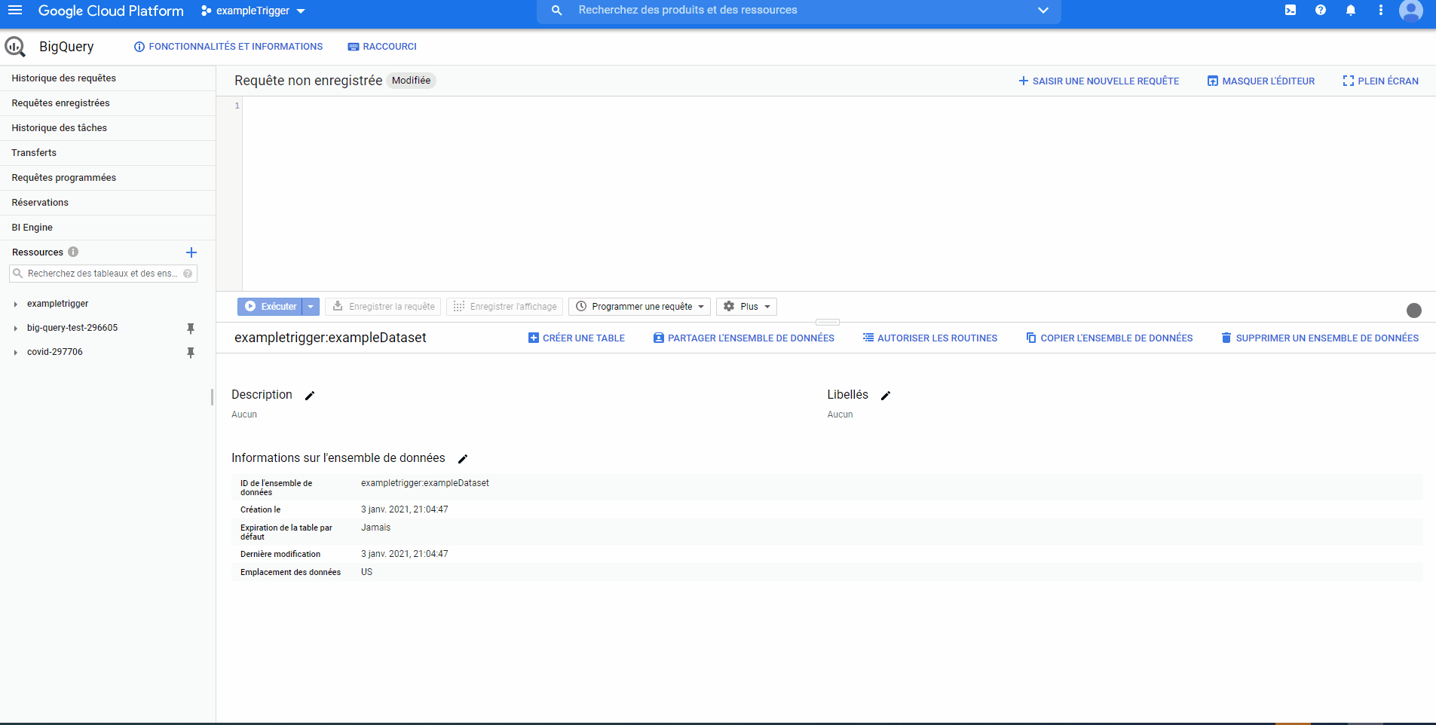Open the Raccourci keyboard shortcuts
Image resolution: width=1436 pixels, height=725 pixels.
(382, 47)
